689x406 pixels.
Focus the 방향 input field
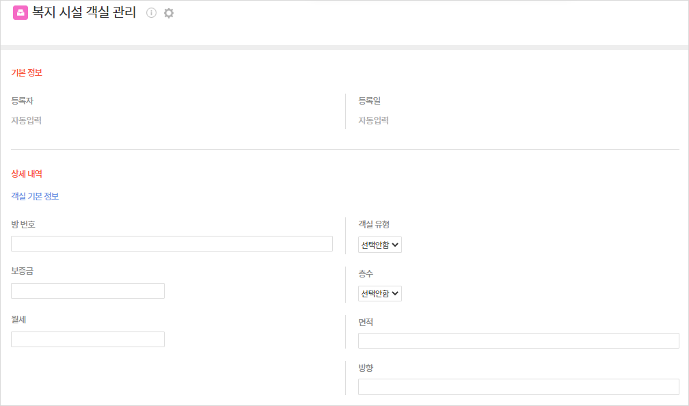click(x=518, y=387)
